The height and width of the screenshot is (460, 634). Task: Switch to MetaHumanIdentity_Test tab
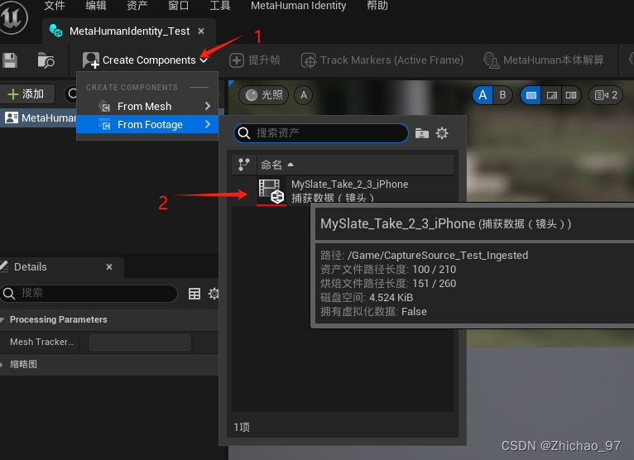tap(128, 31)
